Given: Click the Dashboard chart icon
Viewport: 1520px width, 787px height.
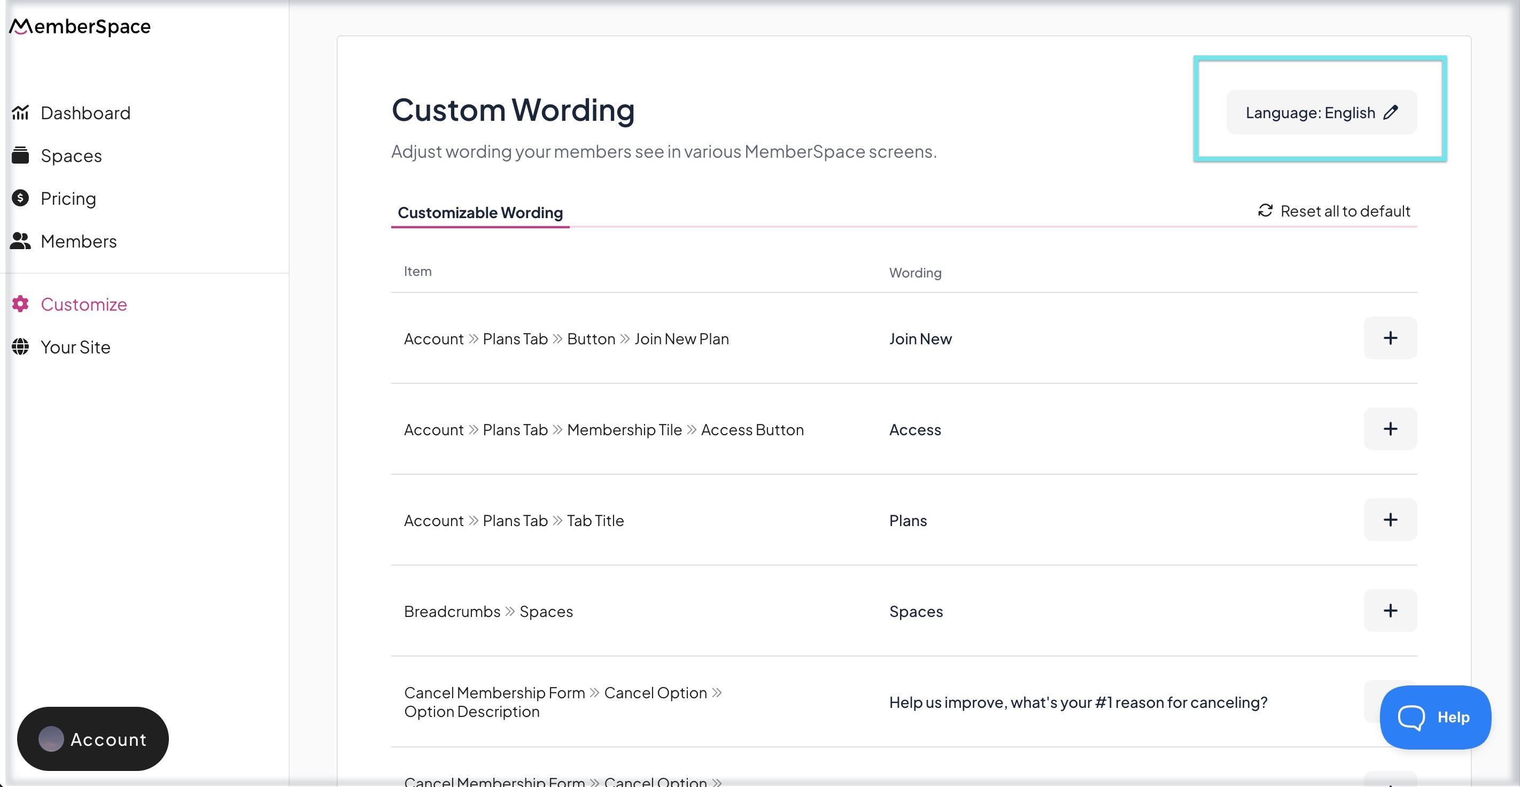Looking at the screenshot, I should [x=20, y=112].
